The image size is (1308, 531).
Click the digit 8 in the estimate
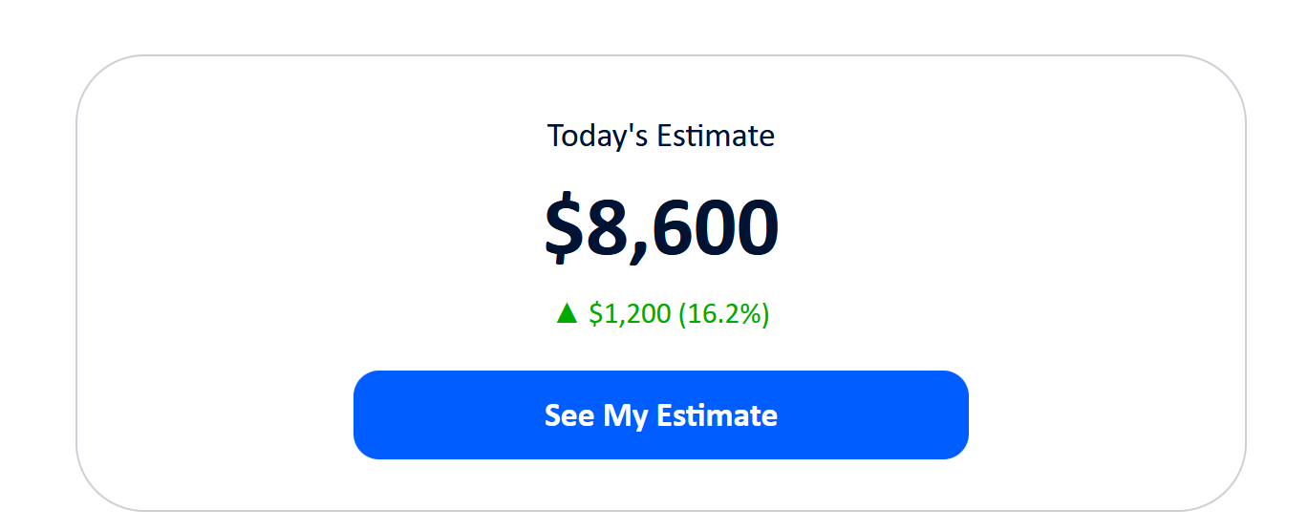click(x=606, y=227)
